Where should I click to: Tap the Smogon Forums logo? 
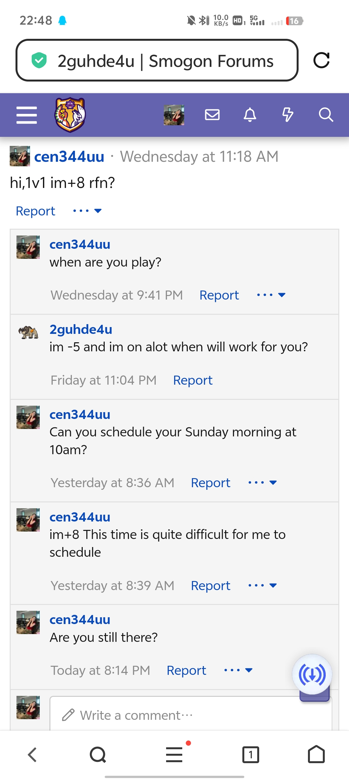pyautogui.click(x=70, y=115)
